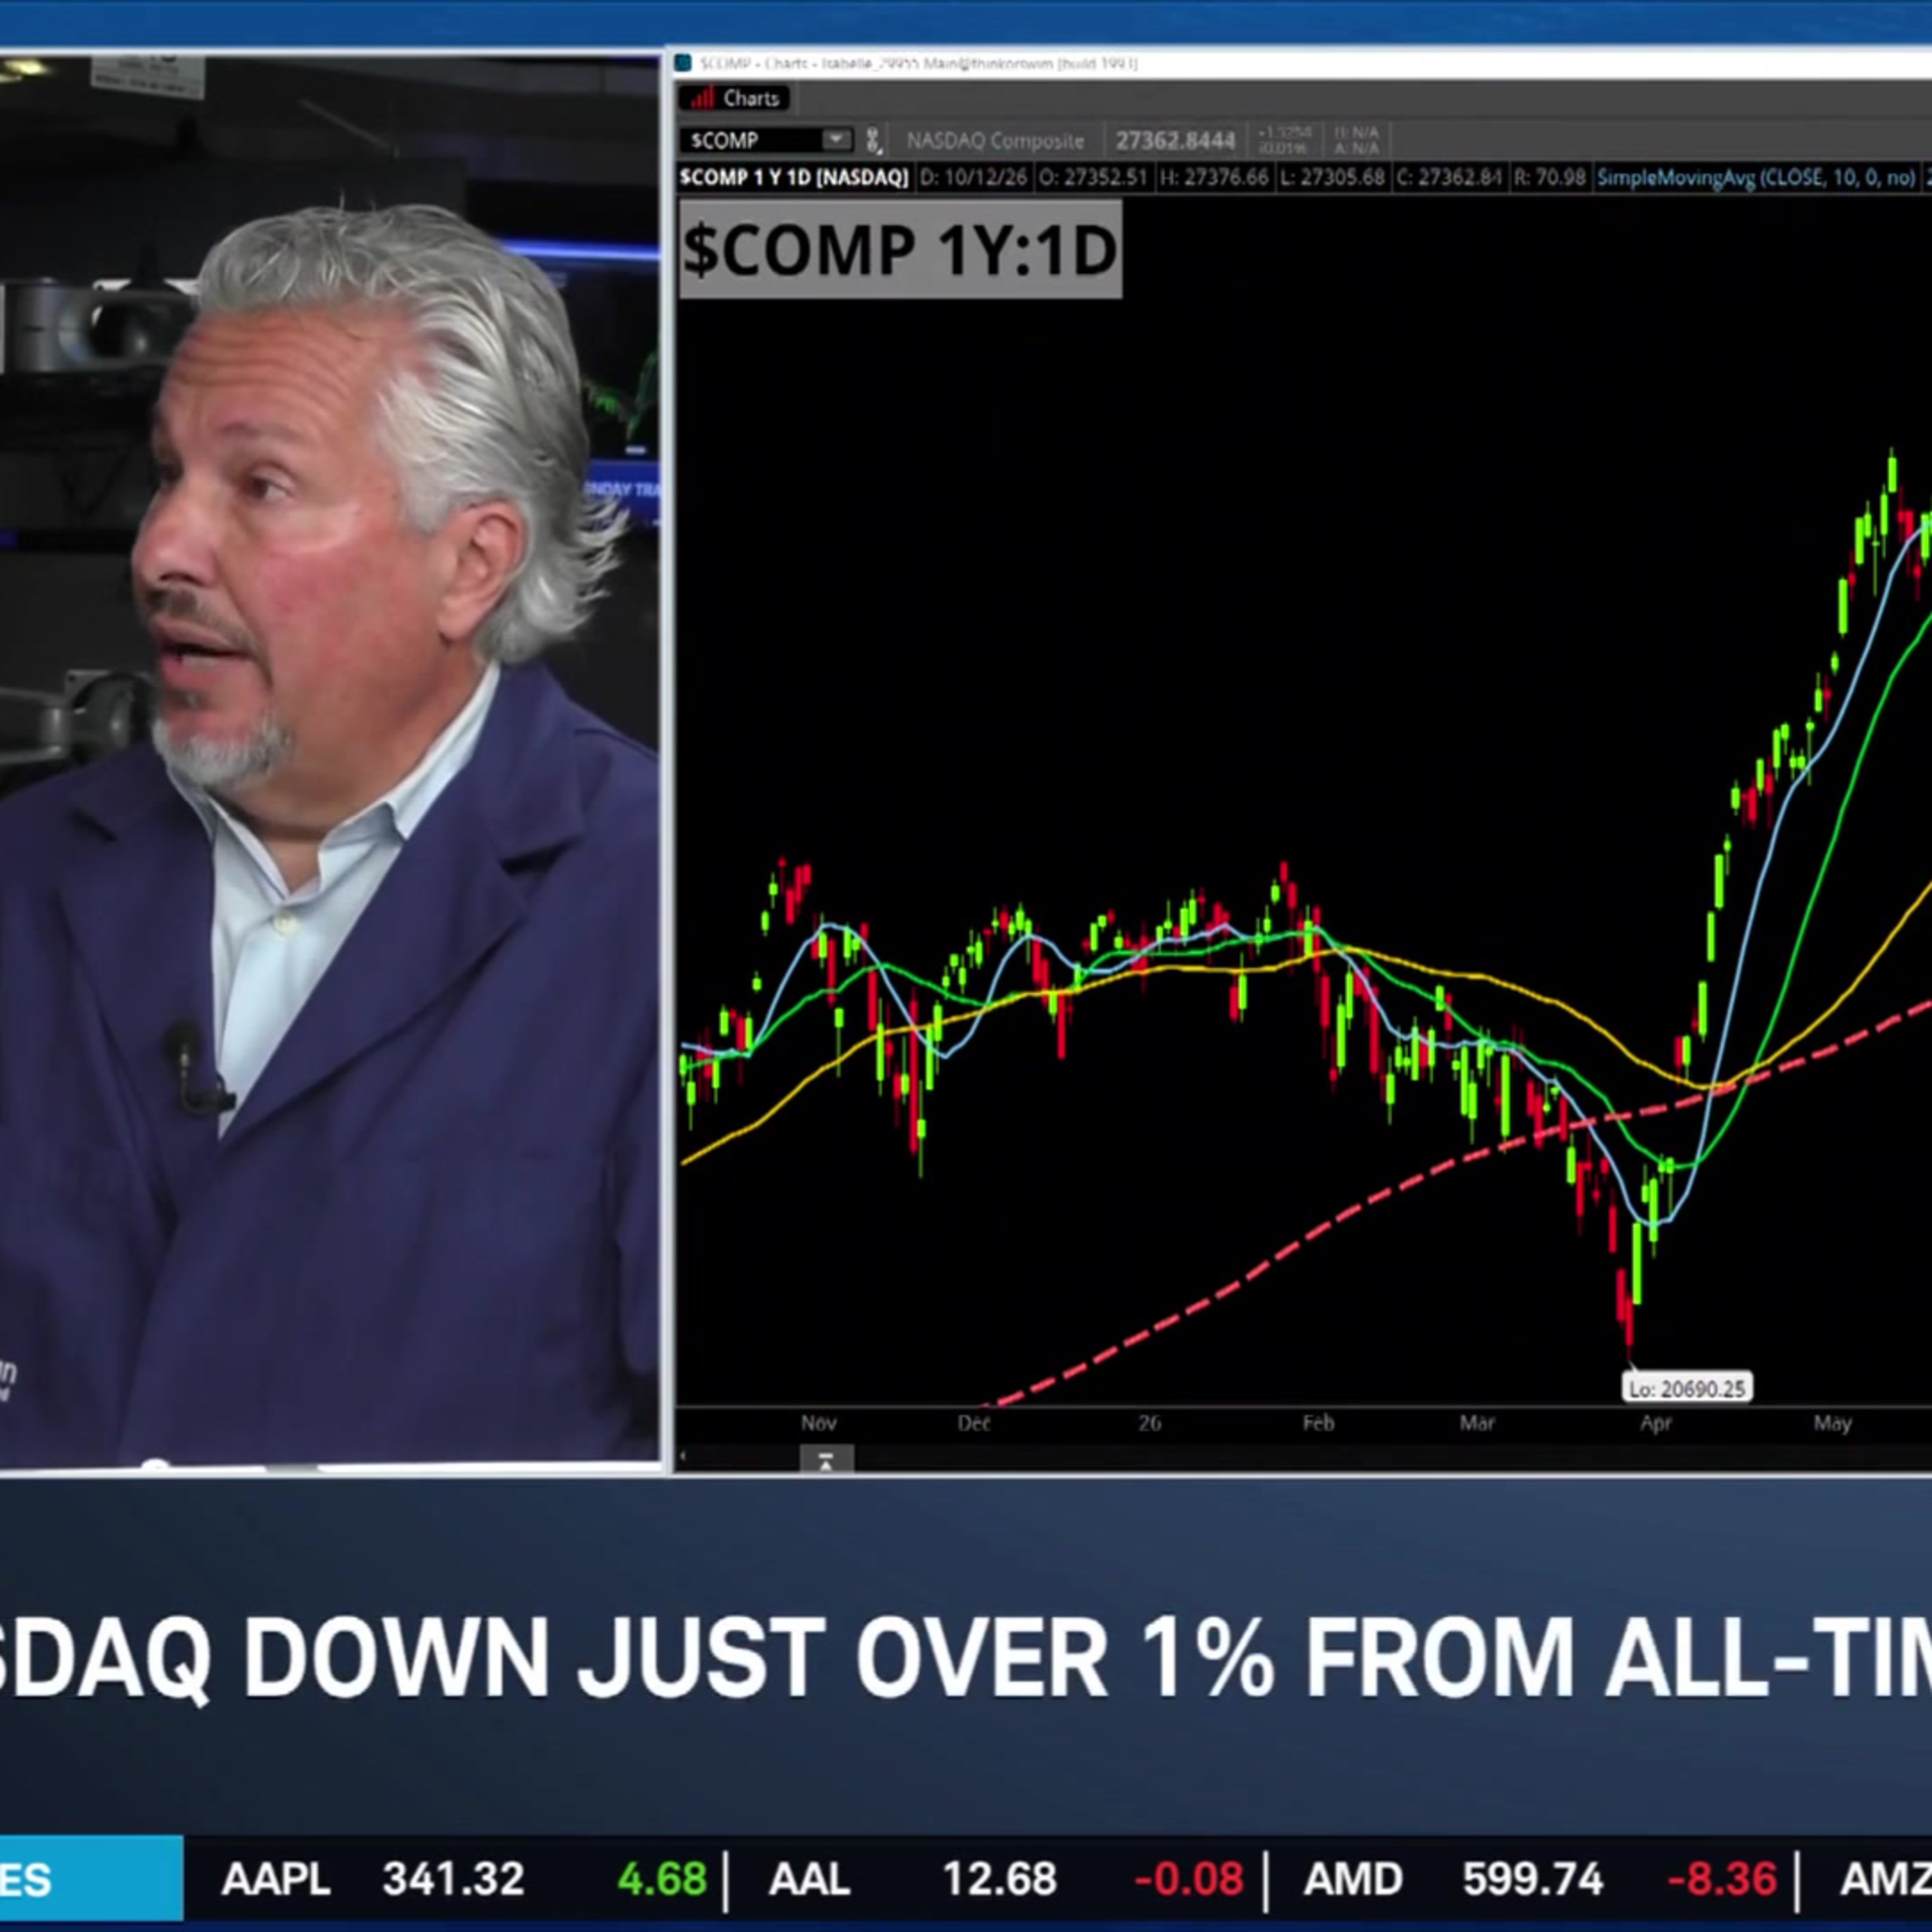Click the $COMP symbol input field
The image size is (1932, 1932).
pyautogui.click(x=751, y=140)
